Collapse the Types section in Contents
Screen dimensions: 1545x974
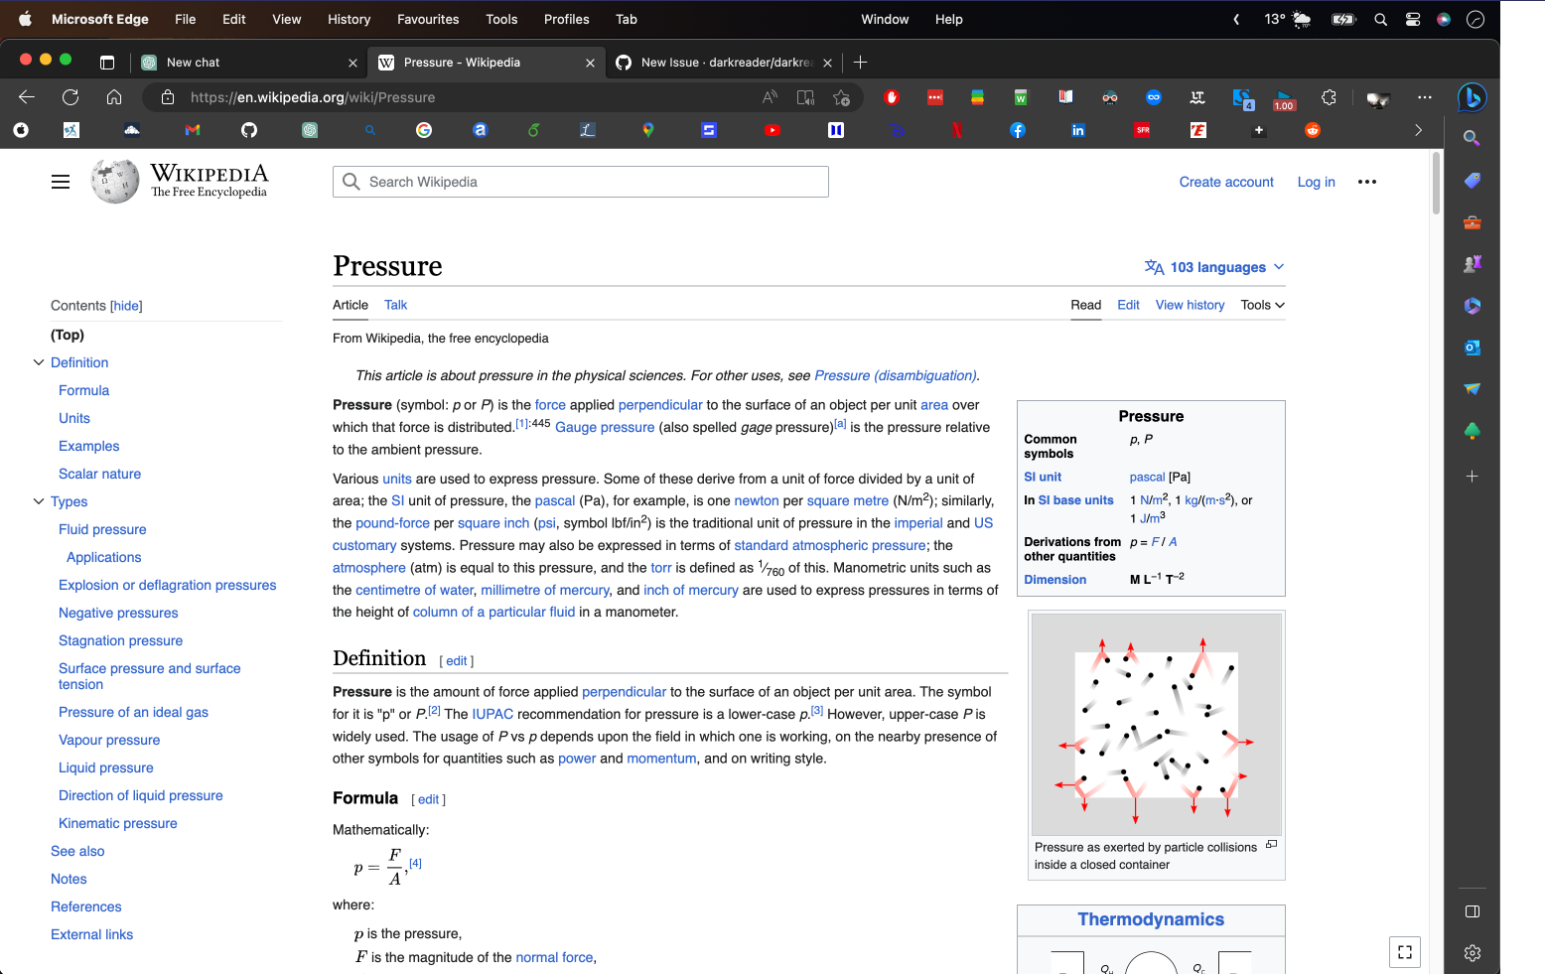(39, 501)
